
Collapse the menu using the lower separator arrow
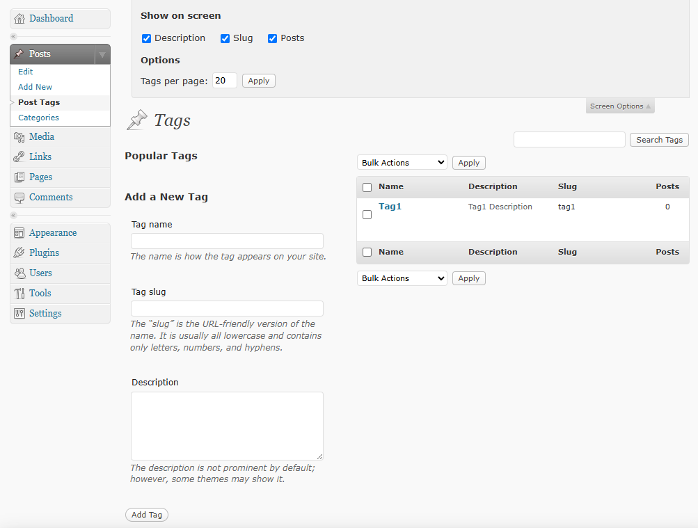(x=13, y=215)
